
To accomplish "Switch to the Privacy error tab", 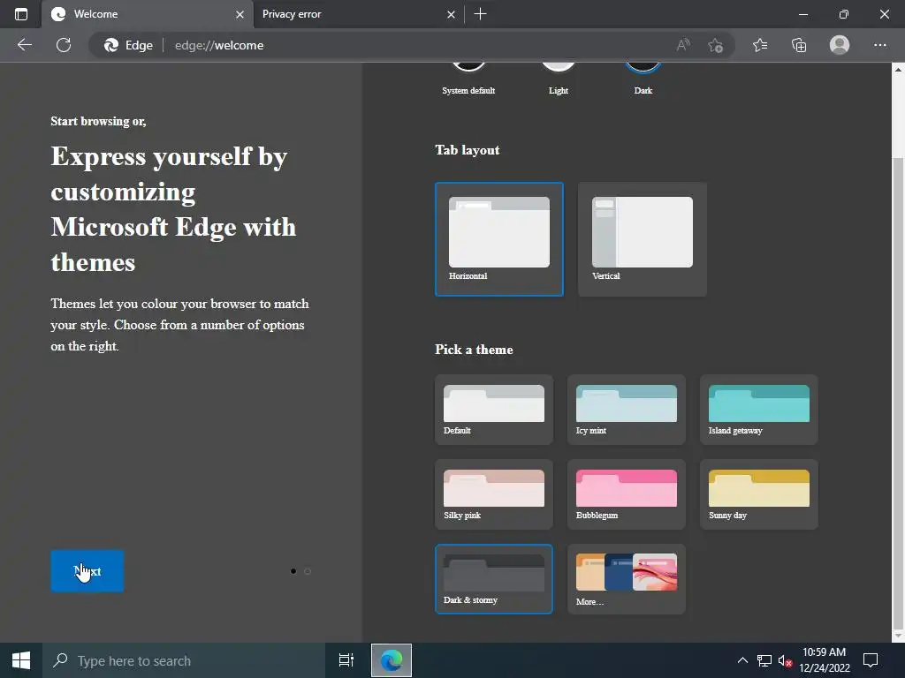I will click(358, 14).
